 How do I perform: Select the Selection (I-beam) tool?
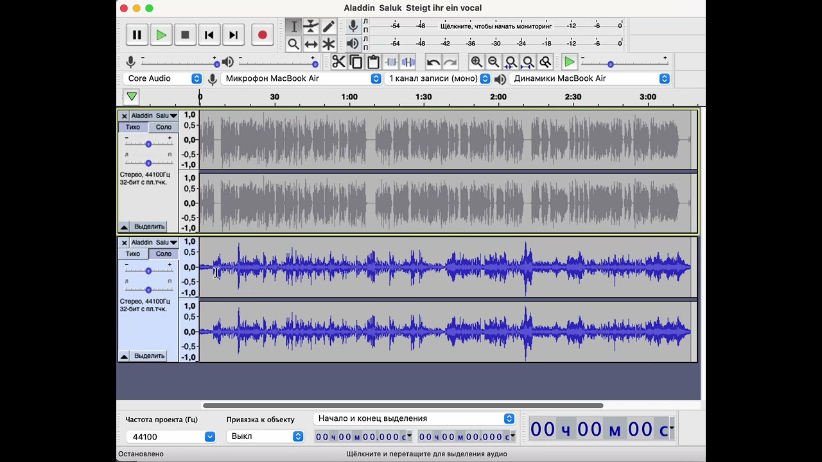pyautogui.click(x=293, y=26)
